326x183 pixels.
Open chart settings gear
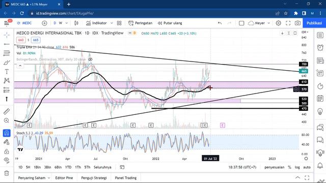[279, 23]
